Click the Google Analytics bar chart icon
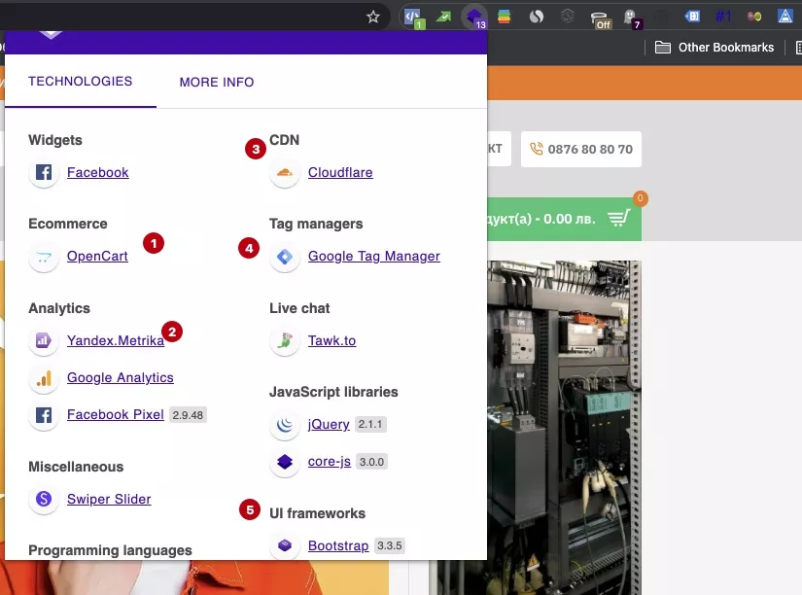This screenshot has height=595, width=802. tap(44, 377)
